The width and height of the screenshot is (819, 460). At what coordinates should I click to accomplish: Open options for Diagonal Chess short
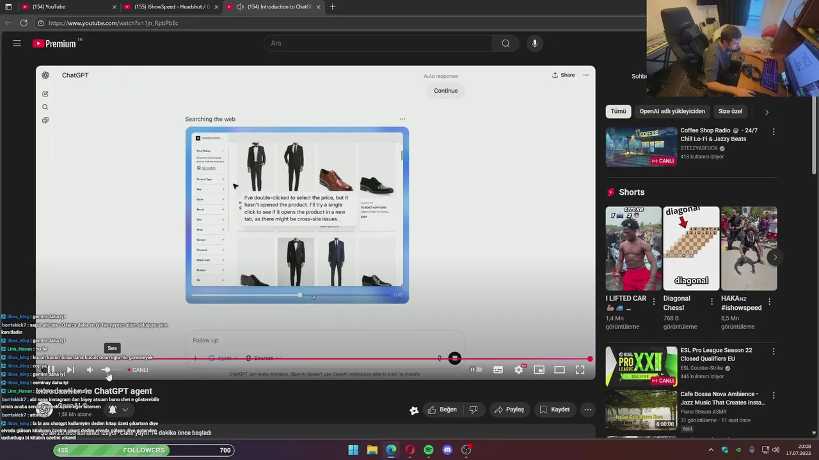712,302
